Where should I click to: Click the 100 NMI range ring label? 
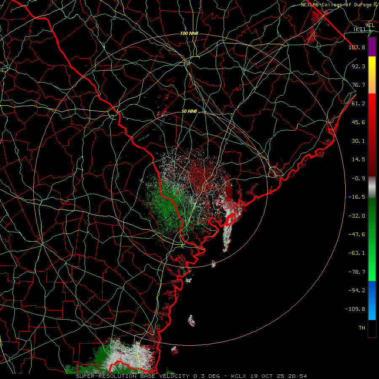coord(189,33)
